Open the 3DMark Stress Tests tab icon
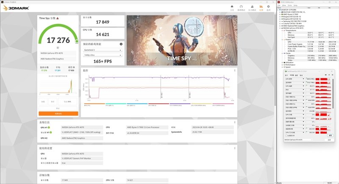The width and height of the screenshot is (339, 184). point(252,7)
